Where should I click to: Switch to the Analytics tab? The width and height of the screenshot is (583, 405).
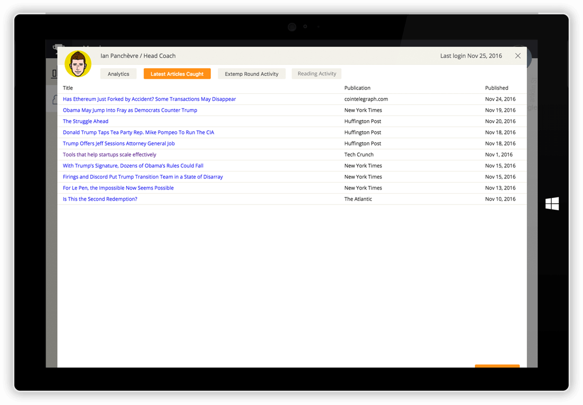coord(118,74)
